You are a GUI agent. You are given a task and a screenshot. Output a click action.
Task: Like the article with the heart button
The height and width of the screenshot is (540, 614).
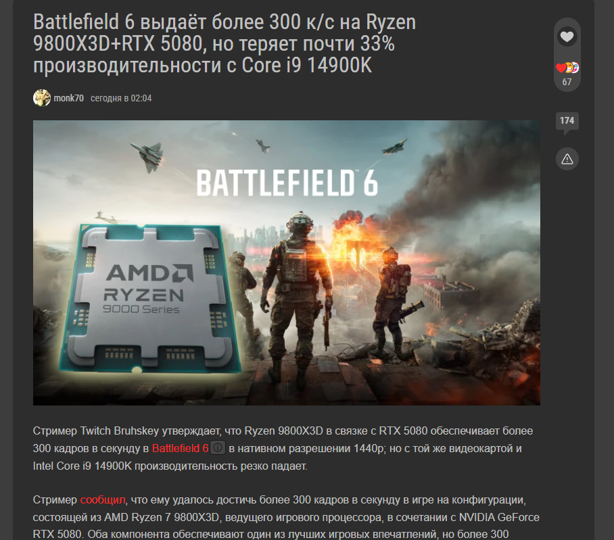567,36
